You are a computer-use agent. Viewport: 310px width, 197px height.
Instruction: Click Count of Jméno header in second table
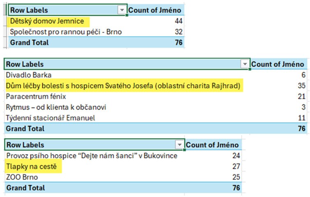click(278, 64)
